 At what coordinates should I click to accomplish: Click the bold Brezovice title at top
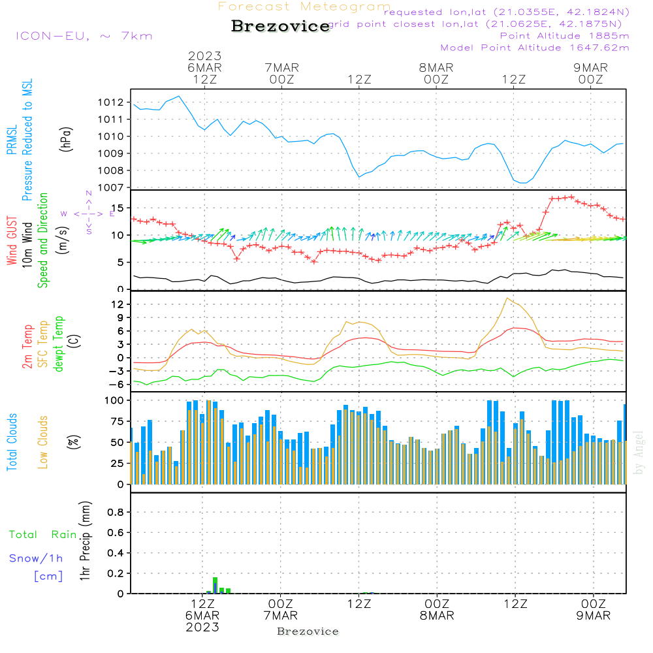[x=280, y=27]
